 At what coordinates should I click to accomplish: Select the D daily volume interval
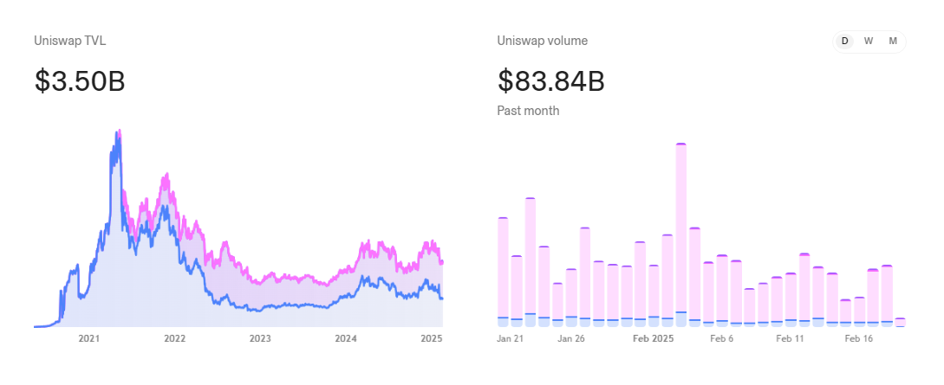tap(844, 42)
